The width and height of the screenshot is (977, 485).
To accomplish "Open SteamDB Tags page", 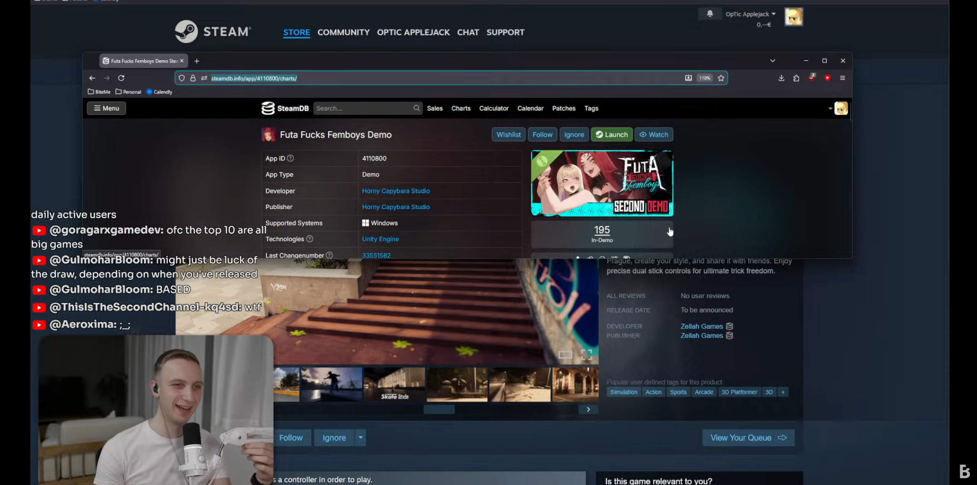I will click(x=591, y=108).
